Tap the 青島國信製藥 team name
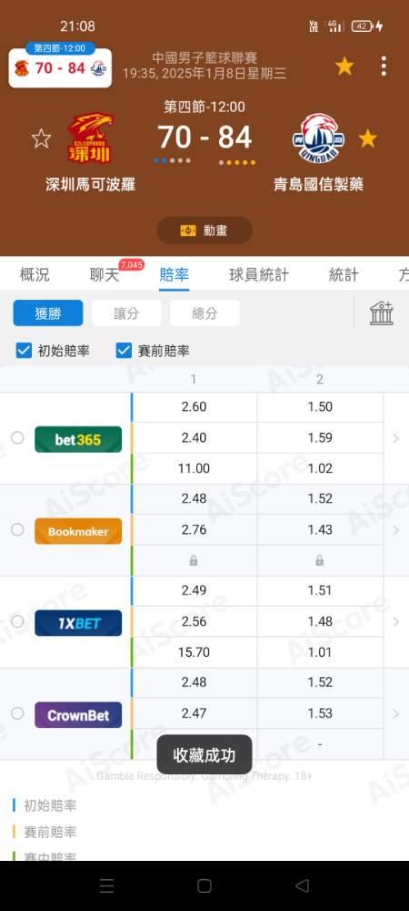The image size is (409, 911). (318, 185)
